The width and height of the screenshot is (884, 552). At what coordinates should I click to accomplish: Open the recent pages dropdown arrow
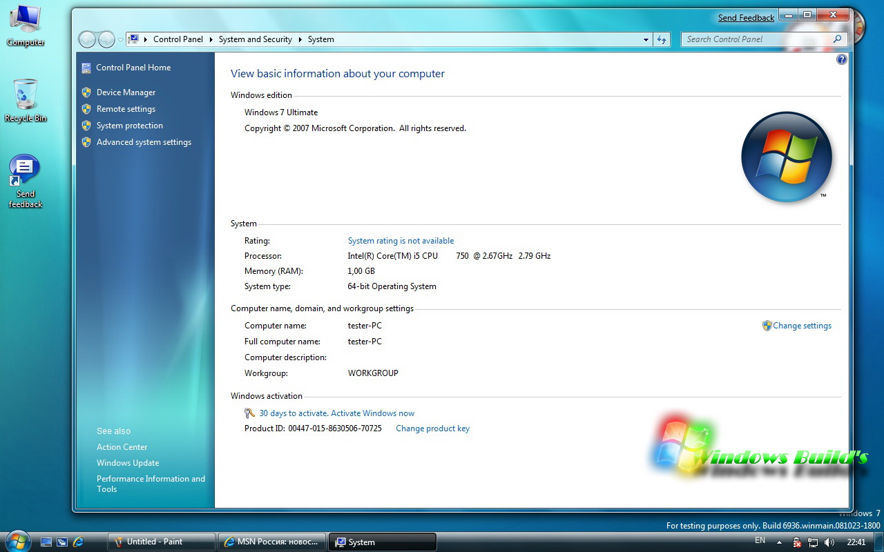pos(120,40)
